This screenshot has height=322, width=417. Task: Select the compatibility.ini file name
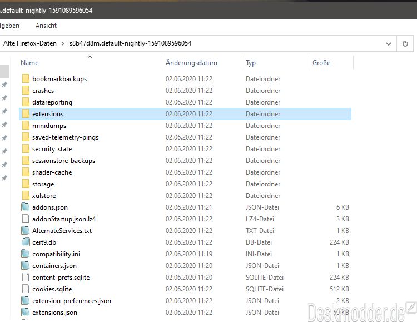click(56, 254)
